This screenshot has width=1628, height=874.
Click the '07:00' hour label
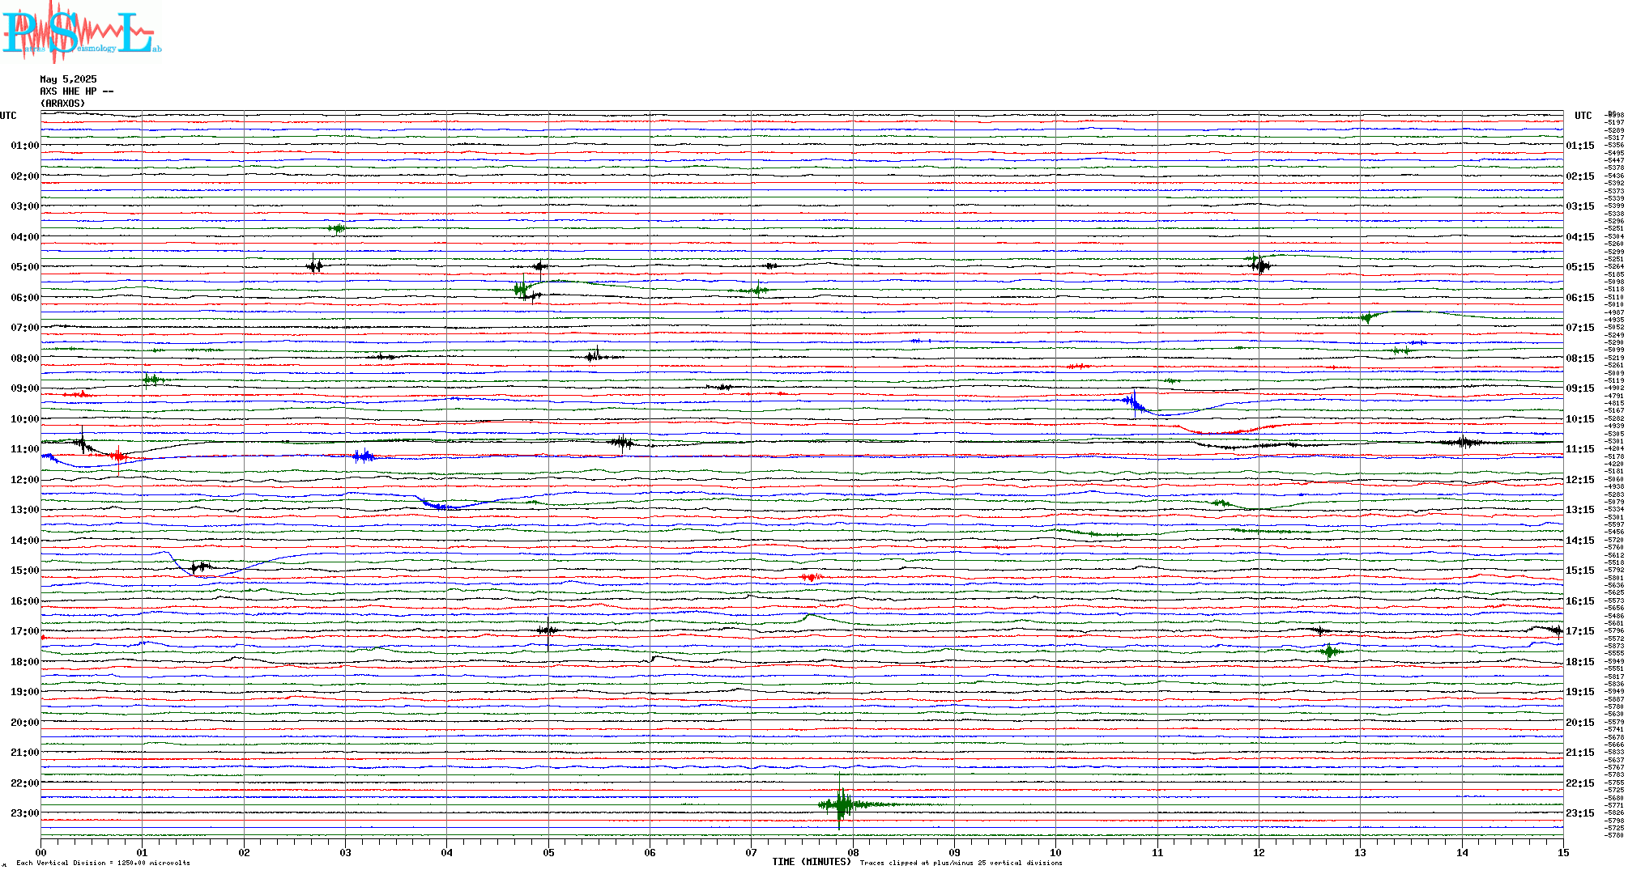pyautogui.click(x=25, y=328)
